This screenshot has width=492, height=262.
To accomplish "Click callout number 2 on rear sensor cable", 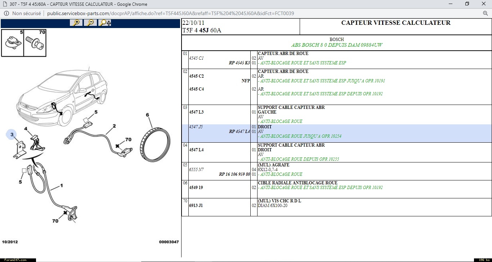I will pyautogui.click(x=114, y=126).
